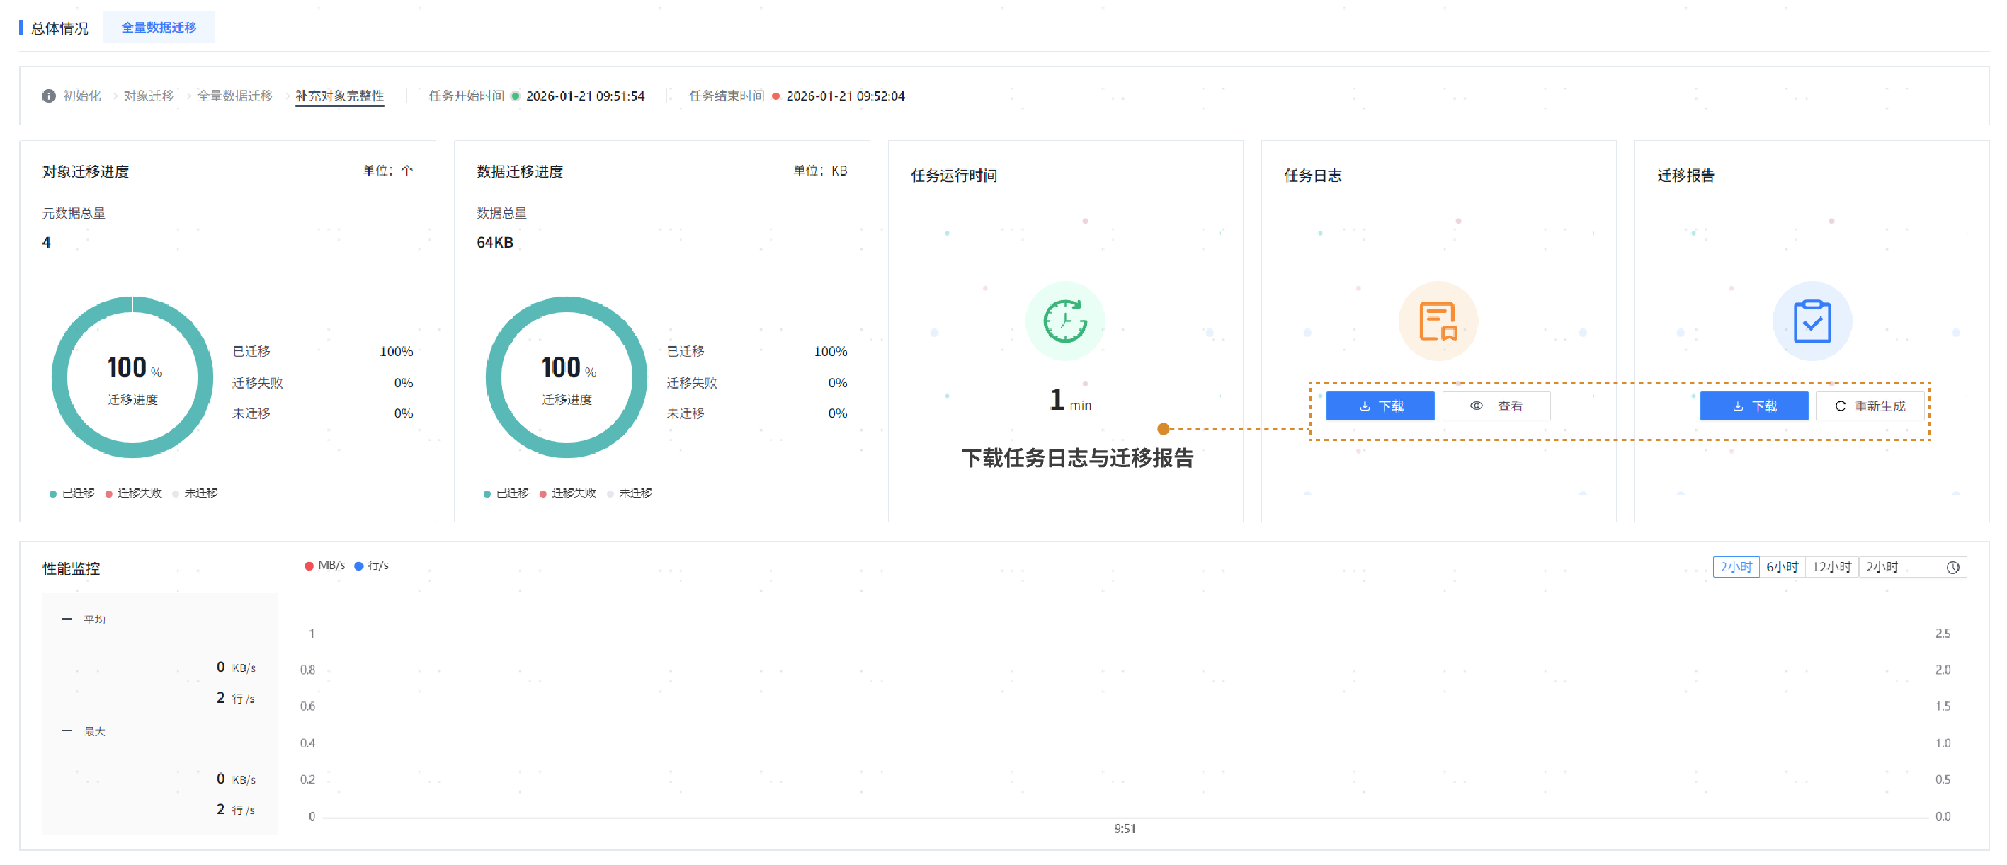The image size is (2007, 865).
Task: Click the green dot beside task start time
Action: pyautogui.click(x=515, y=96)
